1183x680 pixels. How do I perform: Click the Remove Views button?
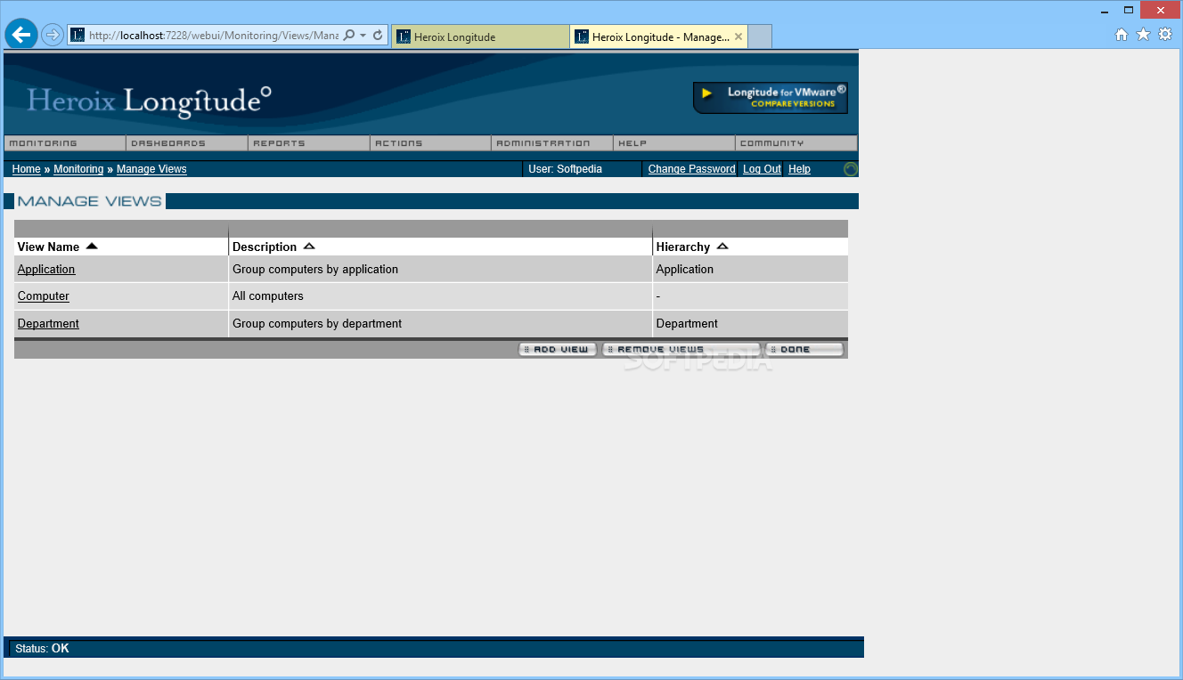click(x=681, y=350)
